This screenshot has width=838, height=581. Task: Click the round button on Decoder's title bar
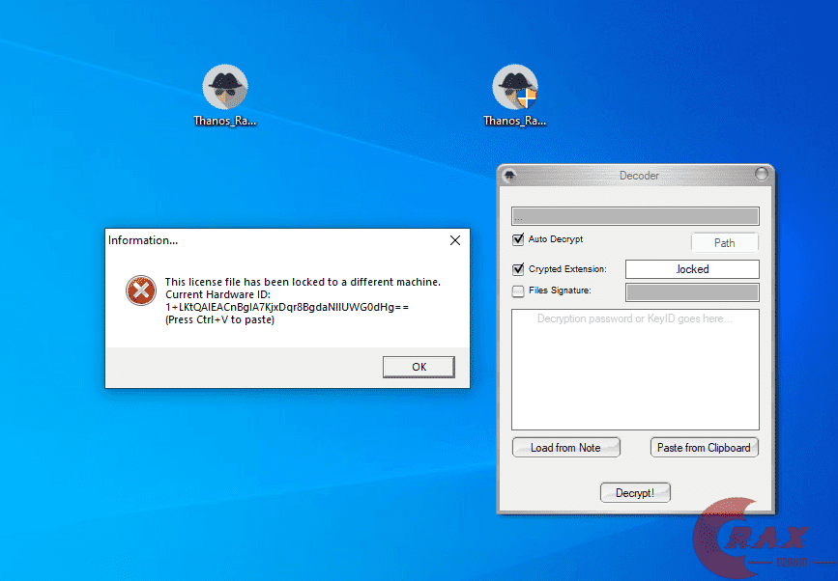click(763, 175)
